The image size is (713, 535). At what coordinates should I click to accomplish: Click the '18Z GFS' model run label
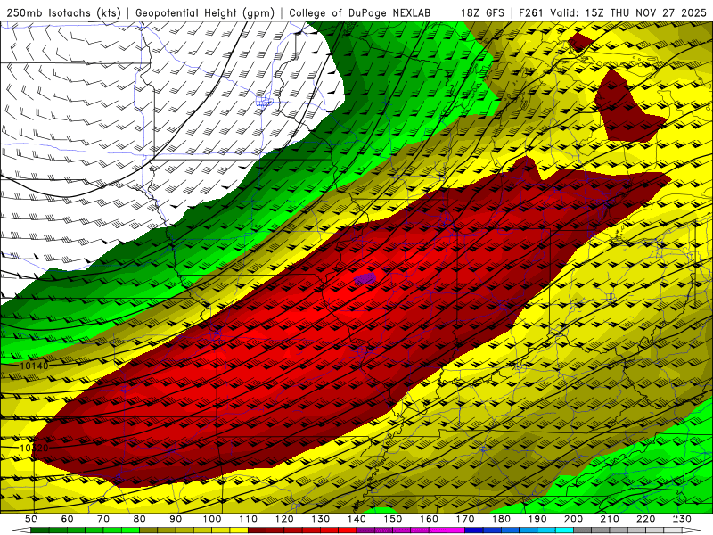482,12
